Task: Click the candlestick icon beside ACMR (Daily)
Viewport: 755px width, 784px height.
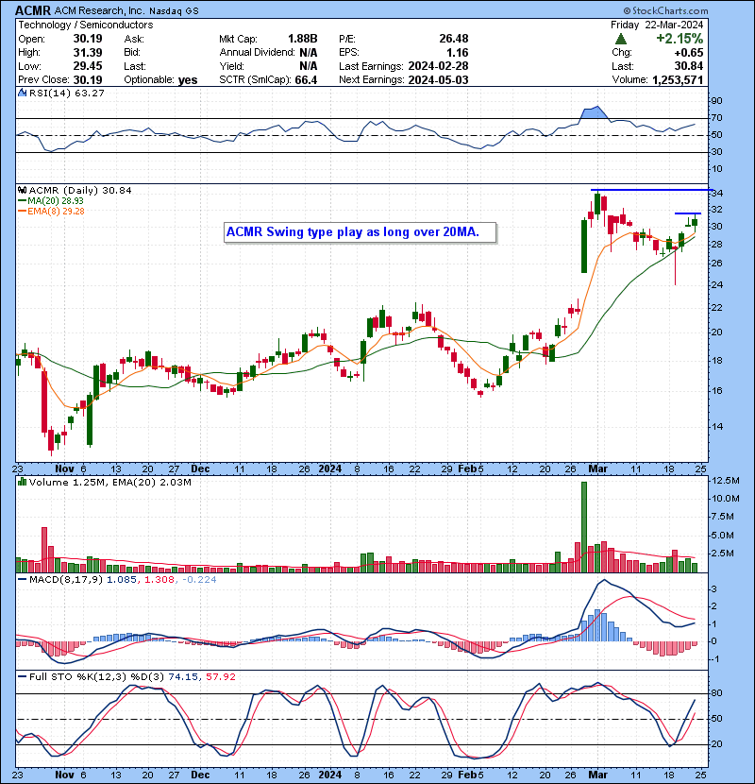Action: [x=22, y=190]
